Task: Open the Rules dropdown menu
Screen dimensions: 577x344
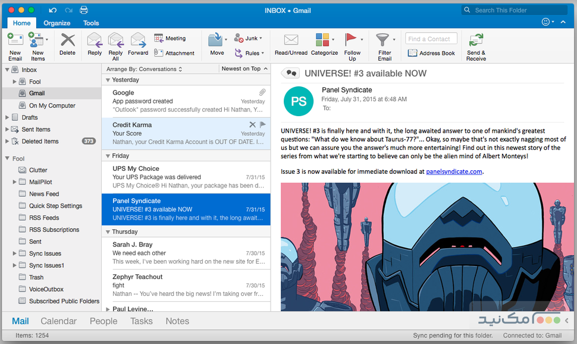Action: click(x=250, y=52)
